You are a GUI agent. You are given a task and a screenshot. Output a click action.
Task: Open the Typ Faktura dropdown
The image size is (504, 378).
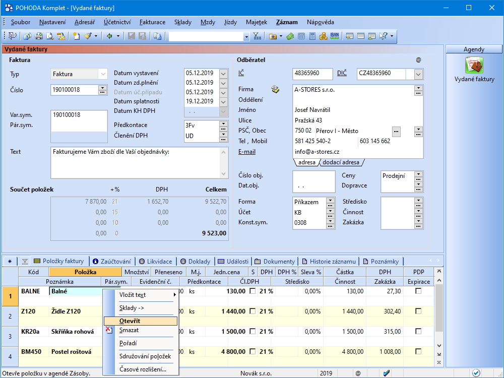tap(103, 74)
